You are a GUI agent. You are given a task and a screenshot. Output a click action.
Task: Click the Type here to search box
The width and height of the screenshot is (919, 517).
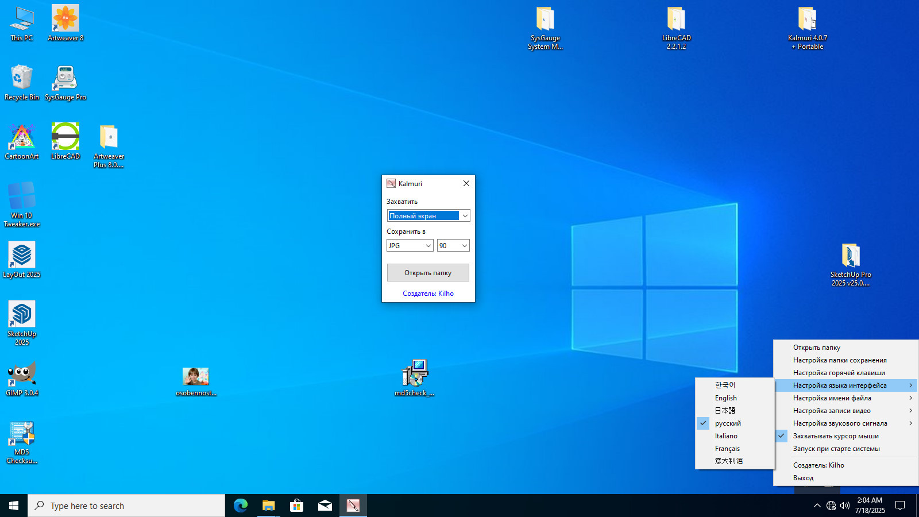(x=126, y=506)
